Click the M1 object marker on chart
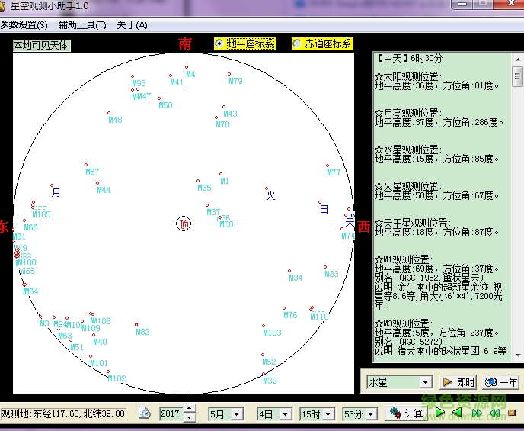This screenshot has width=524, height=431. (x=222, y=175)
